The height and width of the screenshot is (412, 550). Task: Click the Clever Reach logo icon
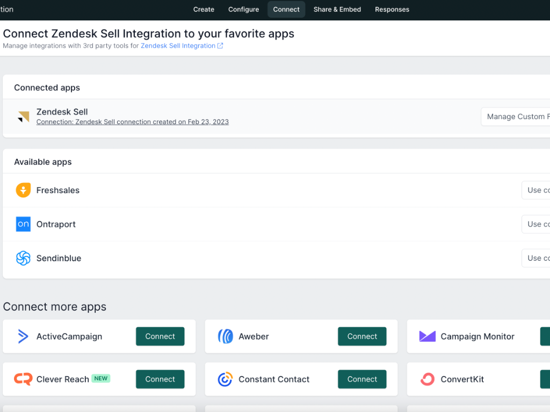23,379
